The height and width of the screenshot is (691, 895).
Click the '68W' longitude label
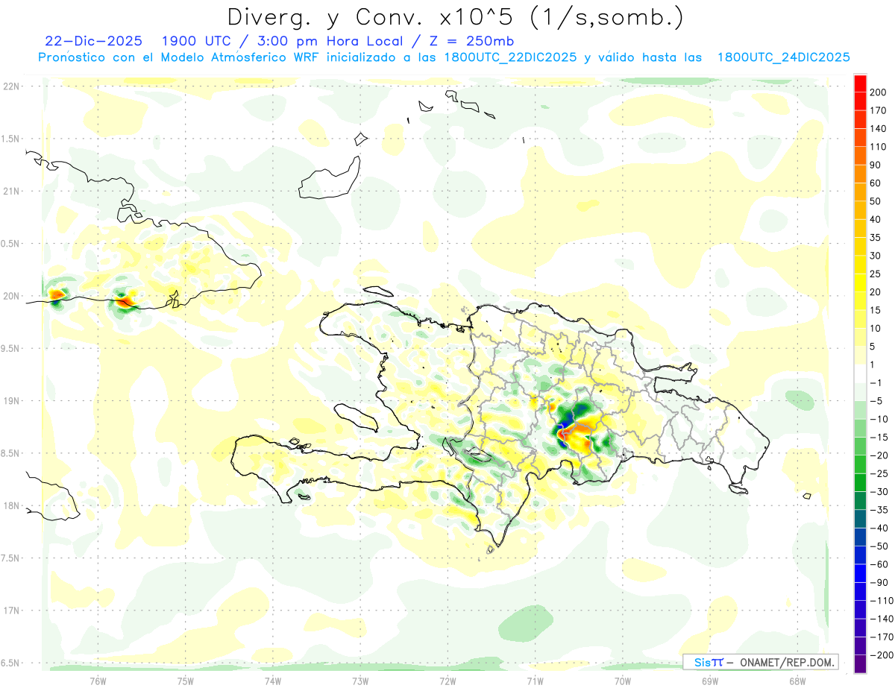click(797, 681)
